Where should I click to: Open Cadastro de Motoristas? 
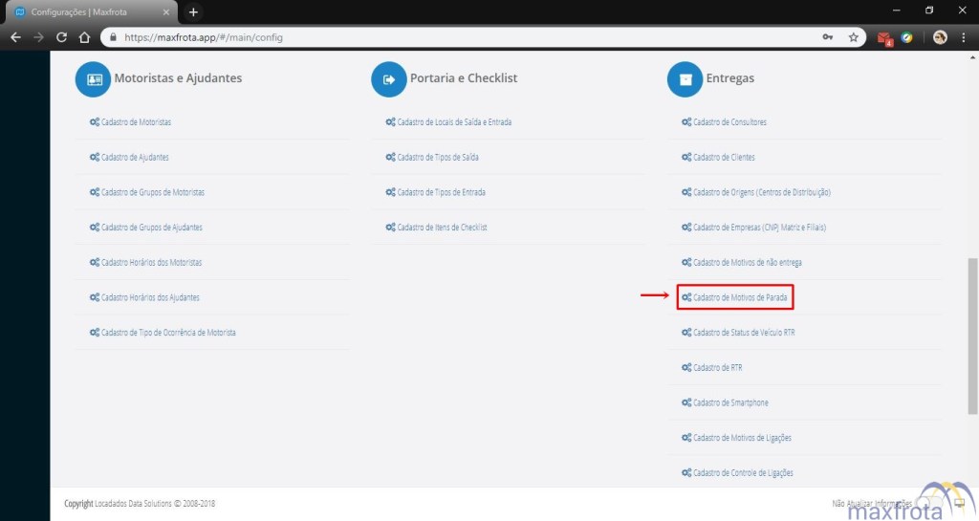click(x=135, y=122)
